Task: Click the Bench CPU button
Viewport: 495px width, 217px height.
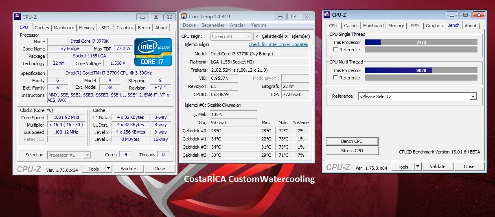Action: point(352,141)
